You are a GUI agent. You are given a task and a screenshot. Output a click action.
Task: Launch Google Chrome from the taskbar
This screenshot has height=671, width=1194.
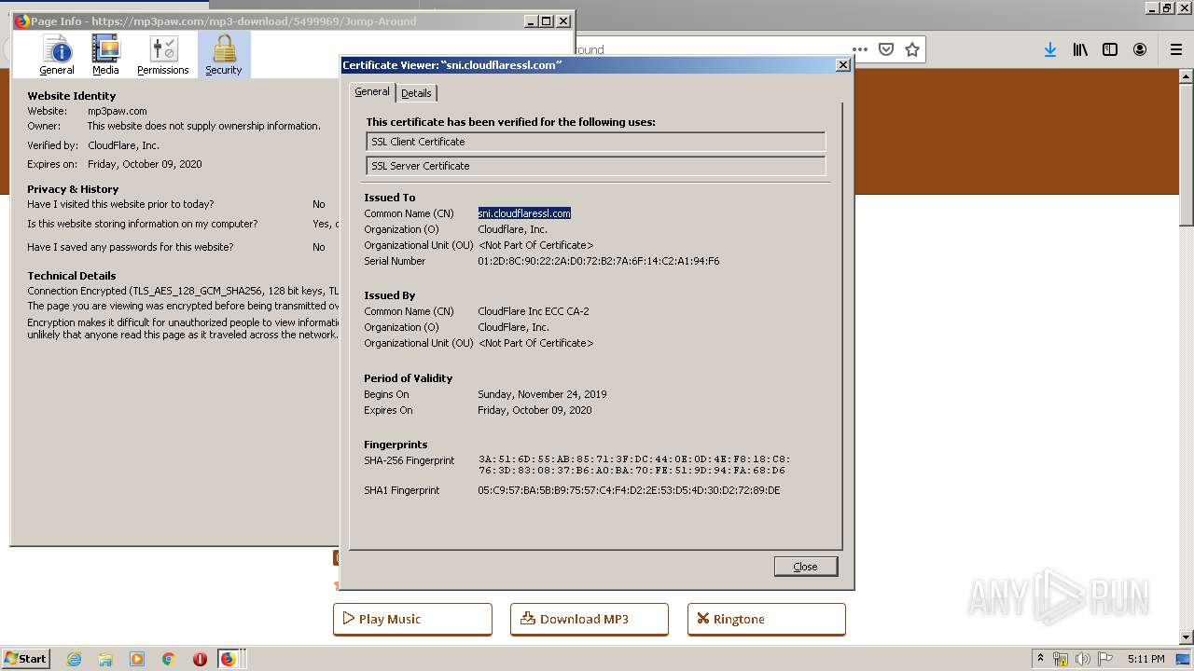coord(169,659)
